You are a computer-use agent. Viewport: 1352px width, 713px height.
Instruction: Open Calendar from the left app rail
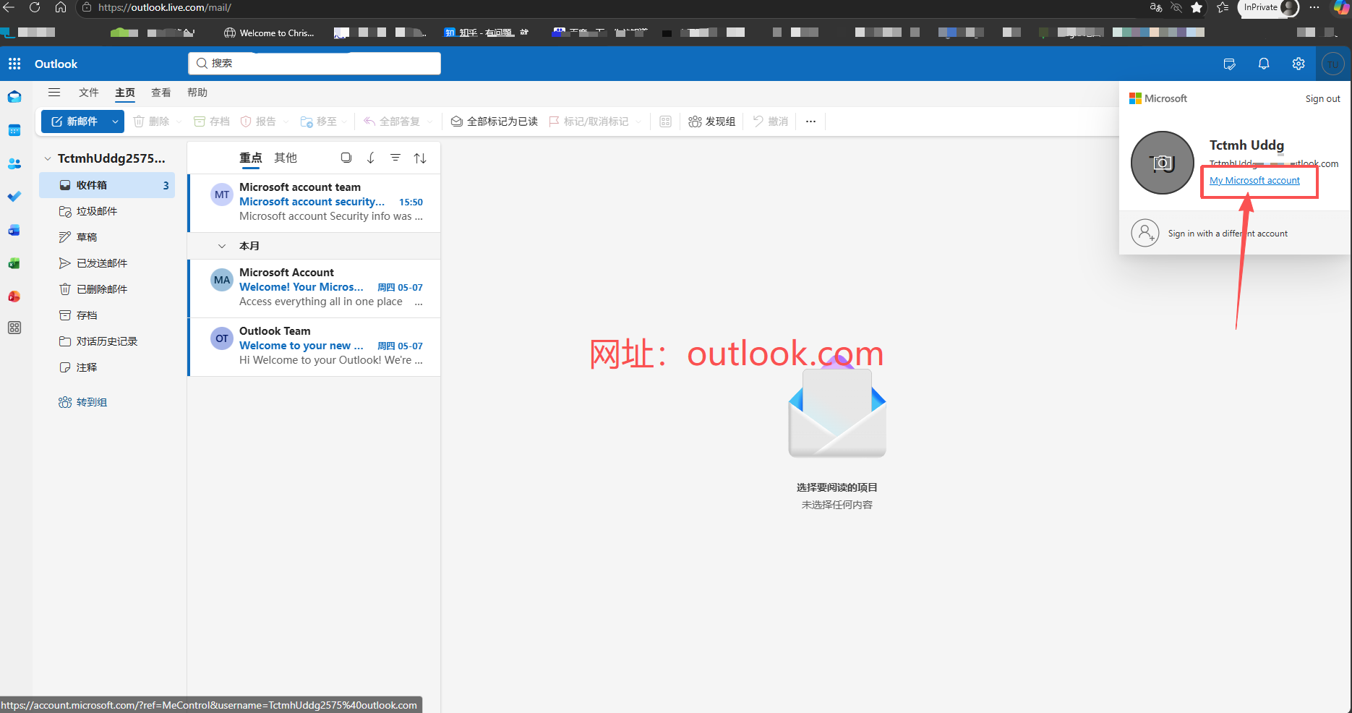[14, 130]
